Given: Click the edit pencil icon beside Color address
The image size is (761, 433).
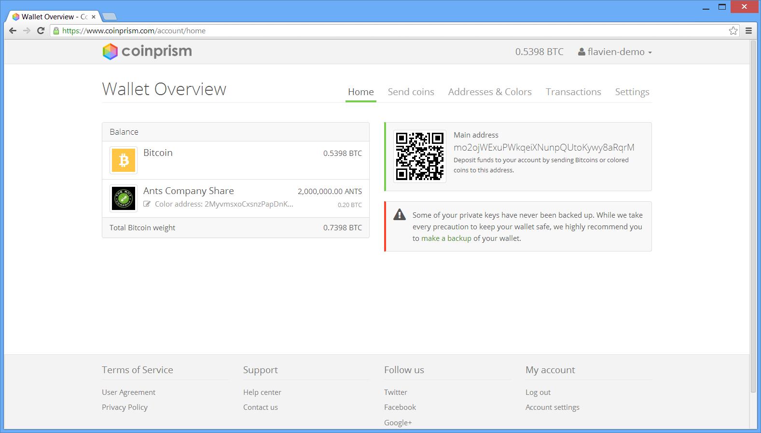Looking at the screenshot, I should [x=147, y=204].
